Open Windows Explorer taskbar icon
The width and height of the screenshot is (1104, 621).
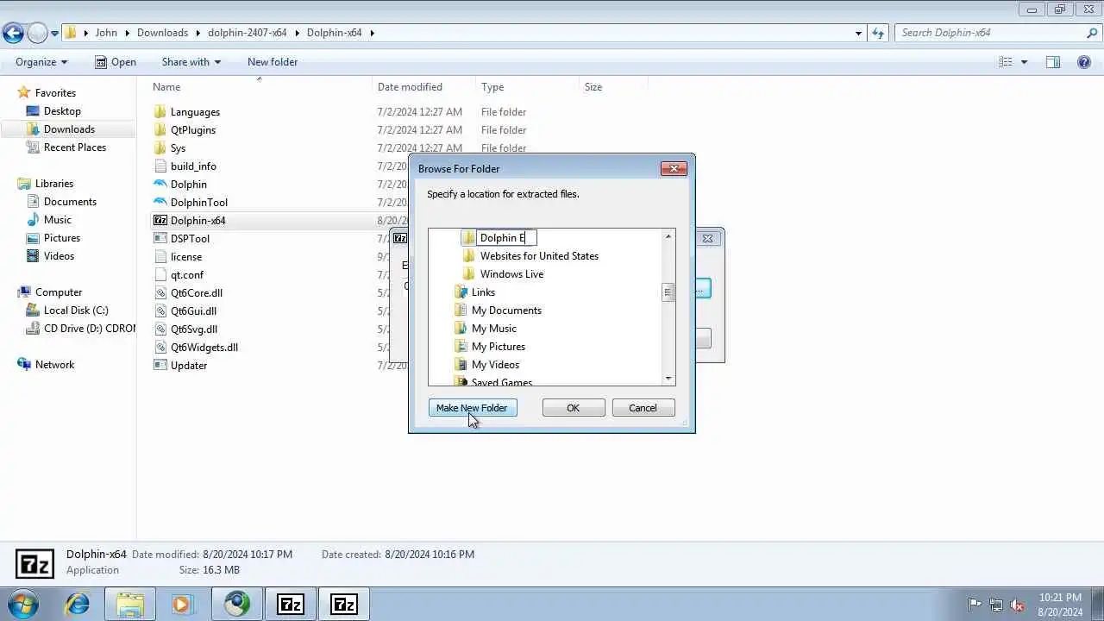click(x=130, y=605)
